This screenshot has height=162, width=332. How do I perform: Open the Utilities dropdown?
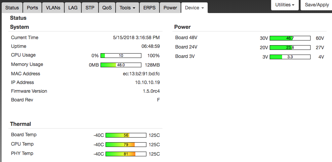(285, 5)
